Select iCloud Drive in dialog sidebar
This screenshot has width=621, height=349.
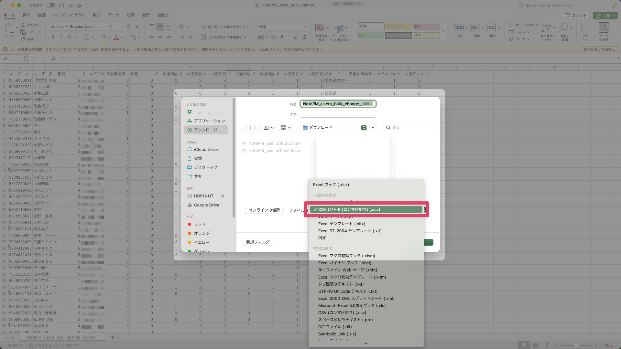click(x=206, y=150)
